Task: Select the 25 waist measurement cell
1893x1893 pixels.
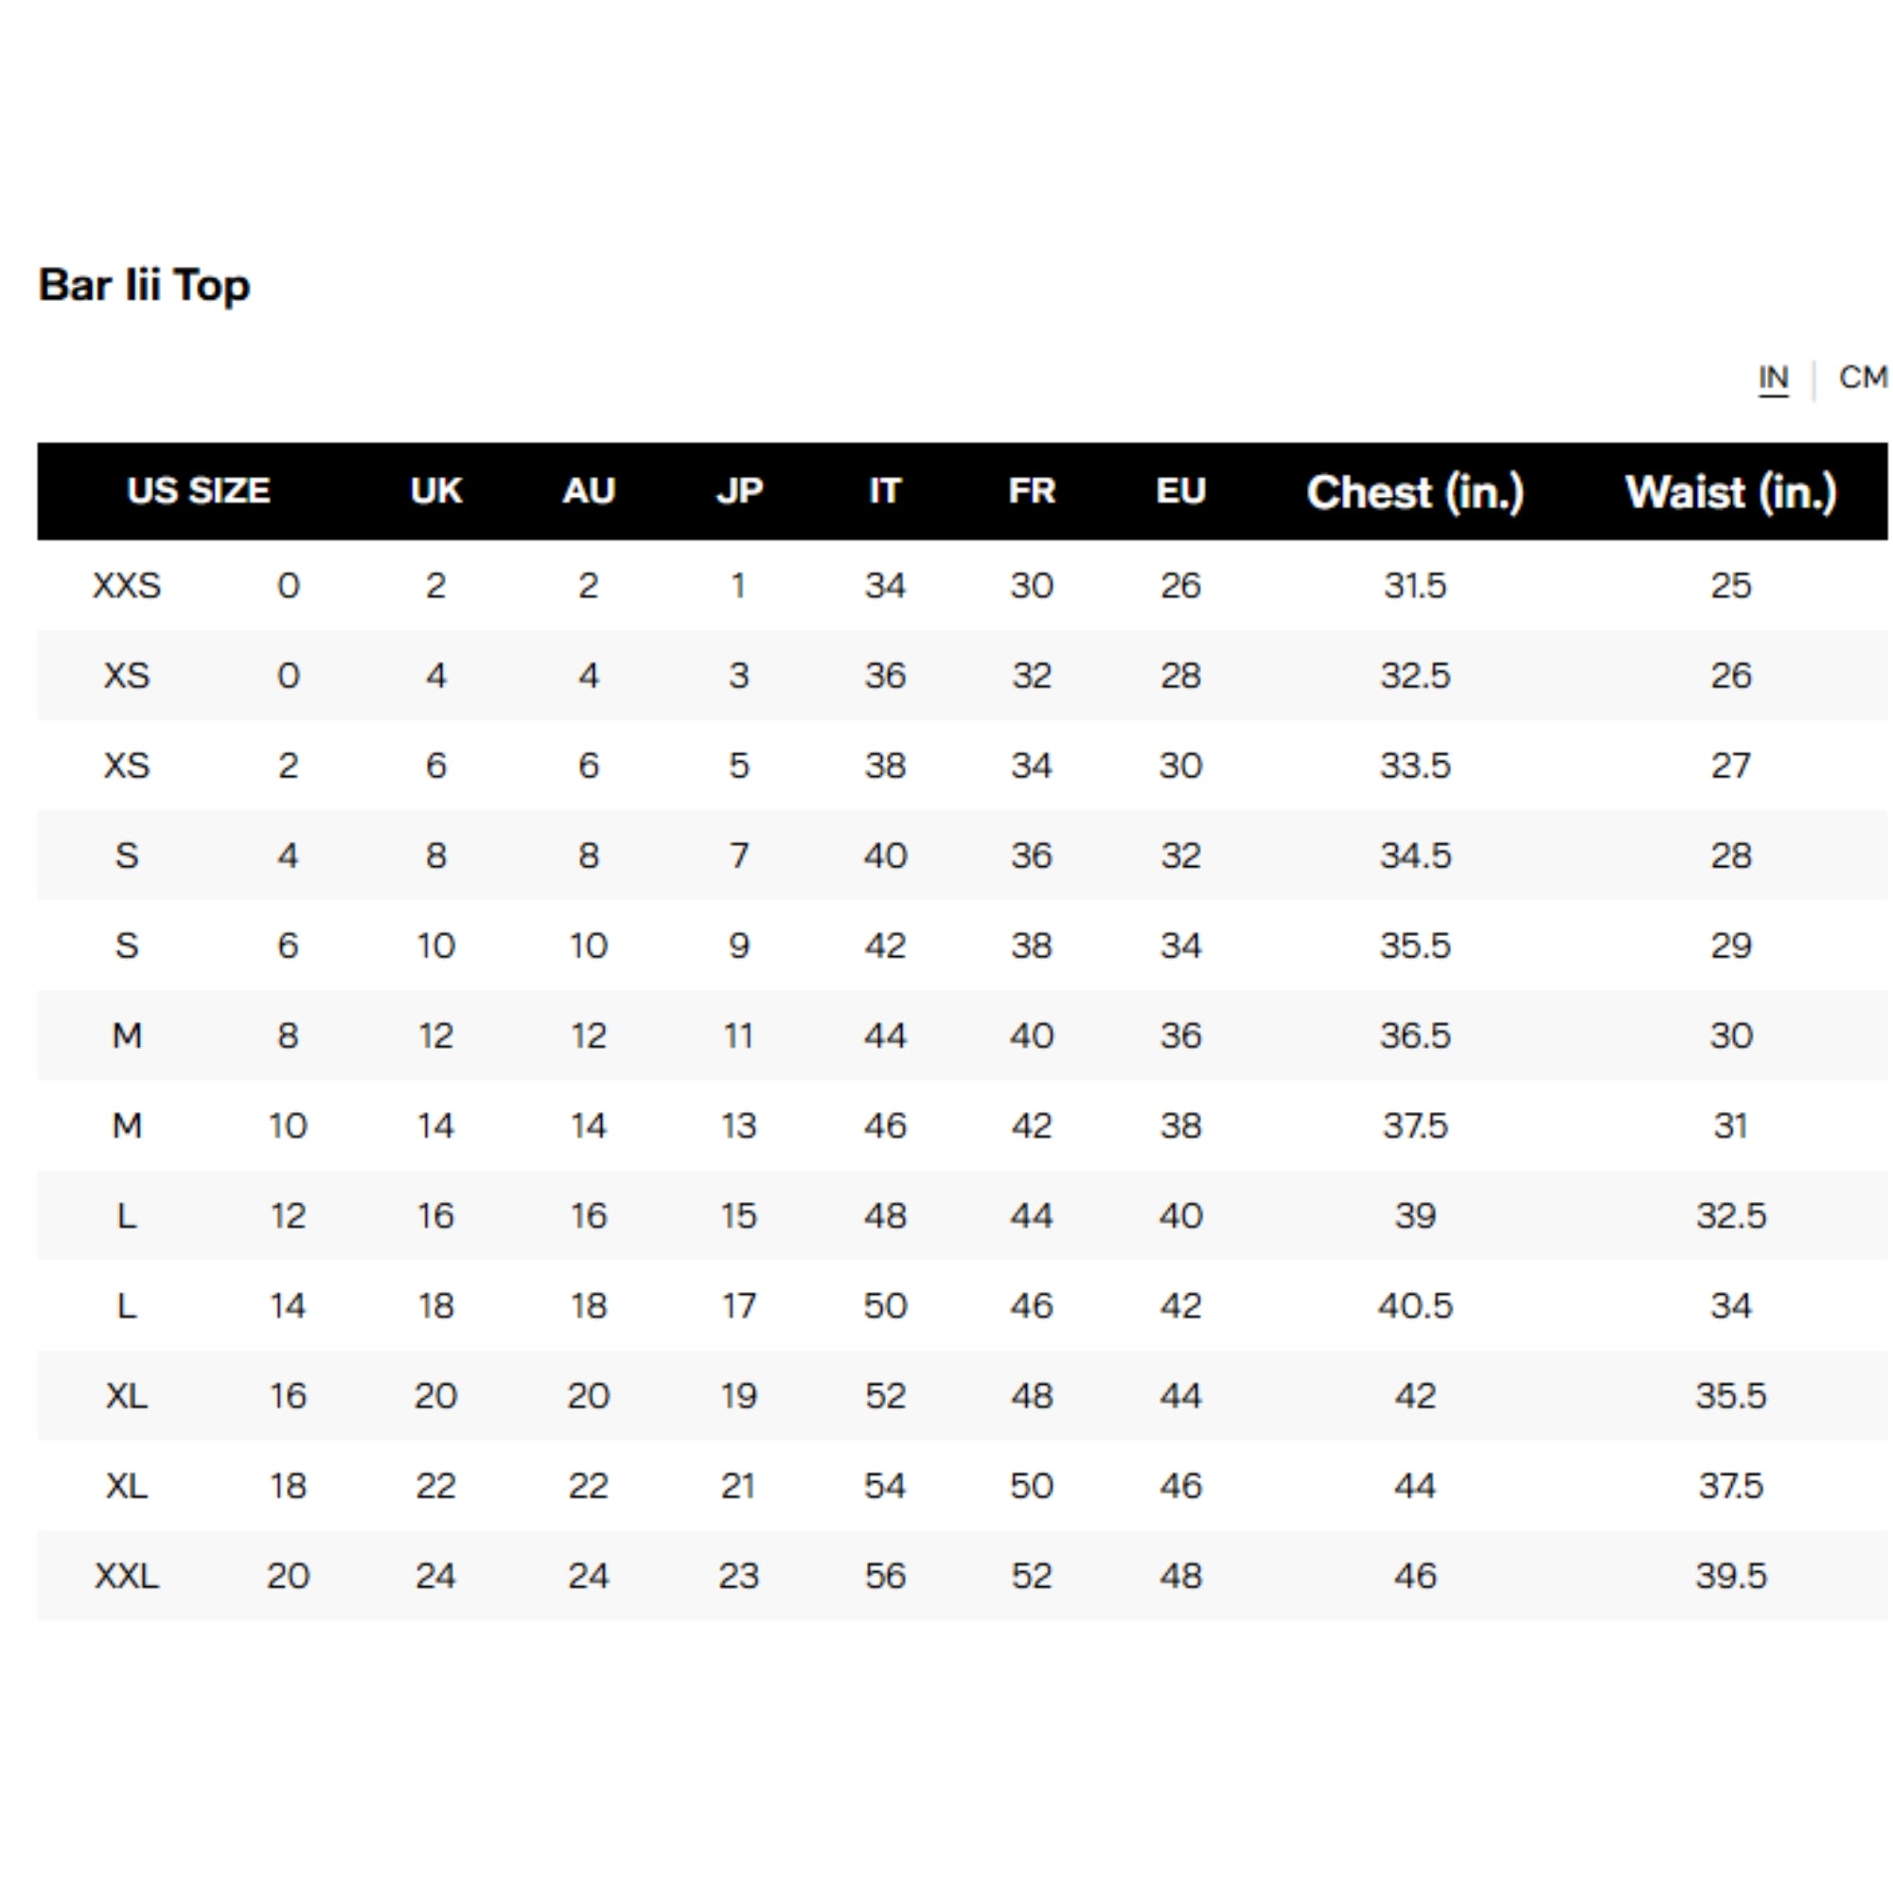Action: click(x=1730, y=586)
